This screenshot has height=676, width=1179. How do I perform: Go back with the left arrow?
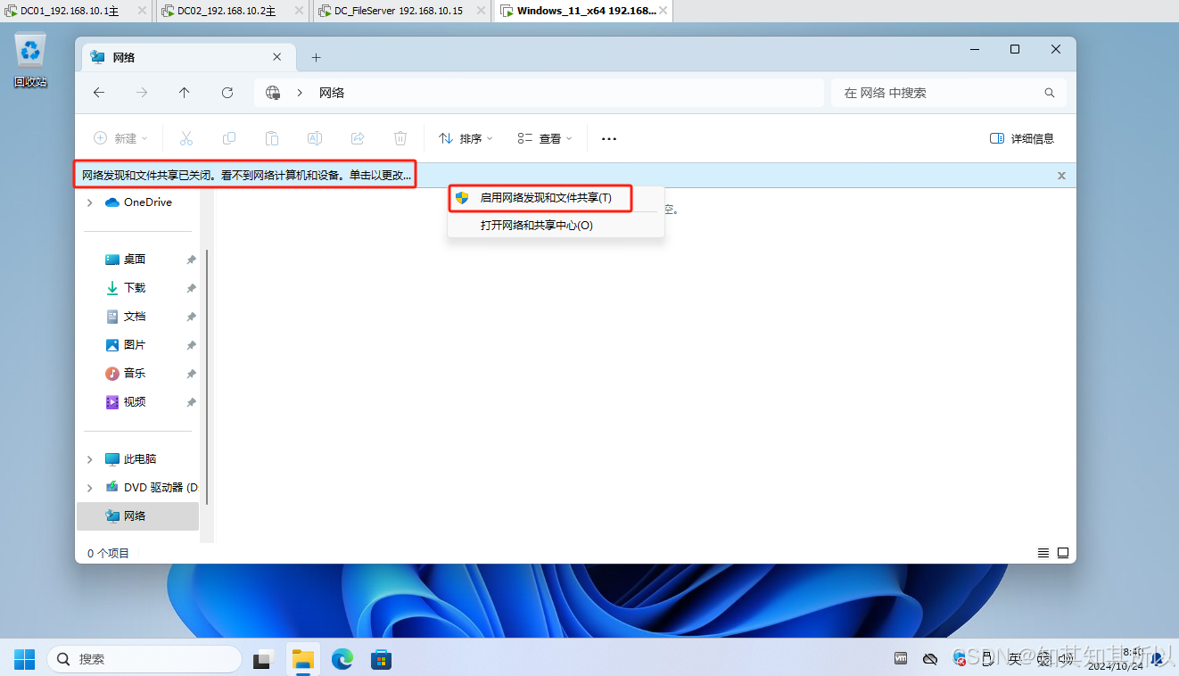click(99, 93)
